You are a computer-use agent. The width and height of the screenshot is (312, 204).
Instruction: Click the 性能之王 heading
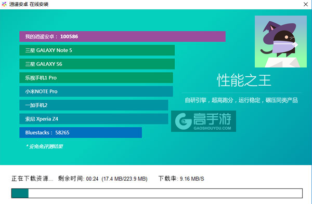tap(244, 80)
